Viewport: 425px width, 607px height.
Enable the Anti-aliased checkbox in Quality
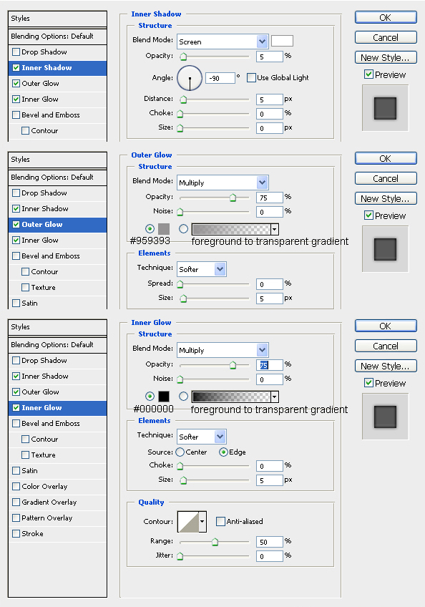(220, 521)
